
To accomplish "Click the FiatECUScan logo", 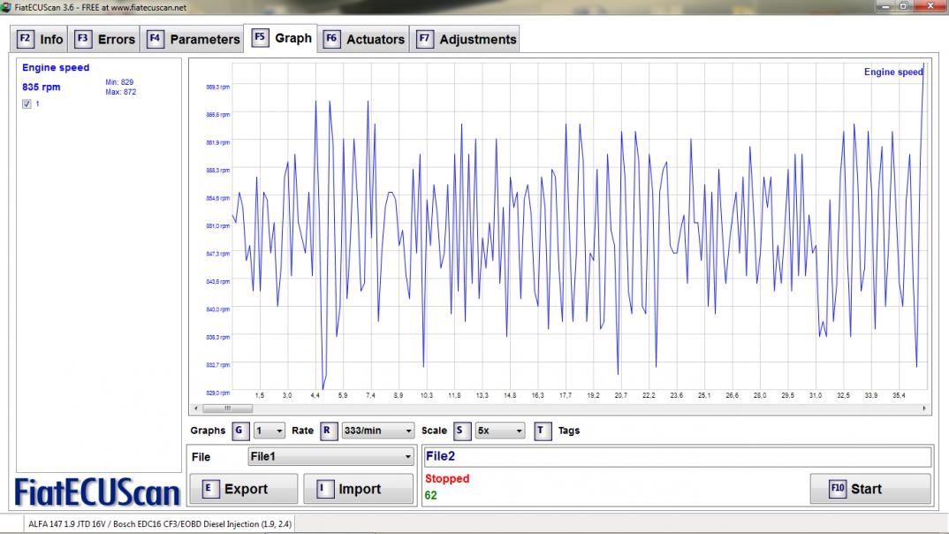I will coord(97,493).
